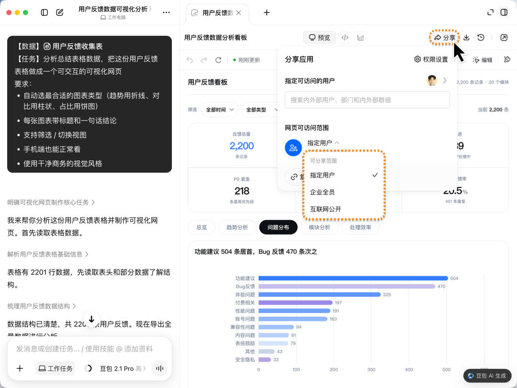Viewport: 517px width, 388px height.
Task: Click the paint style icon beside 编辑
Action: [507, 60]
